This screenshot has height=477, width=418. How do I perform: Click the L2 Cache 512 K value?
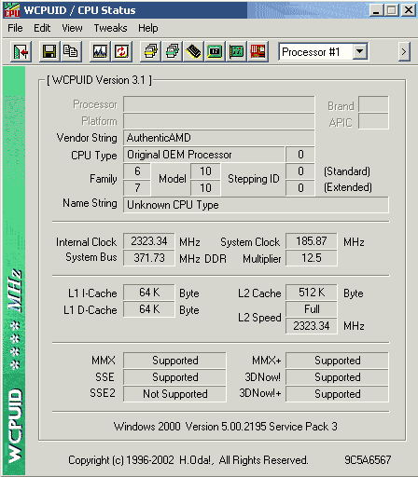pyautogui.click(x=312, y=293)
